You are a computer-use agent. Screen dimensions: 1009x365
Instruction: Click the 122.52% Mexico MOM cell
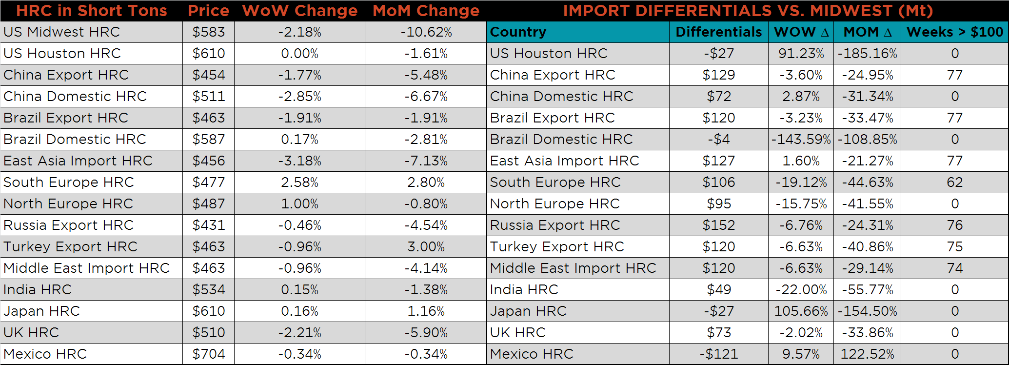pyautogui.click(x=867, y=354)
